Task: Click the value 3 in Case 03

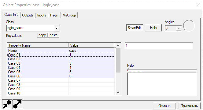Action: pos(70,63)
